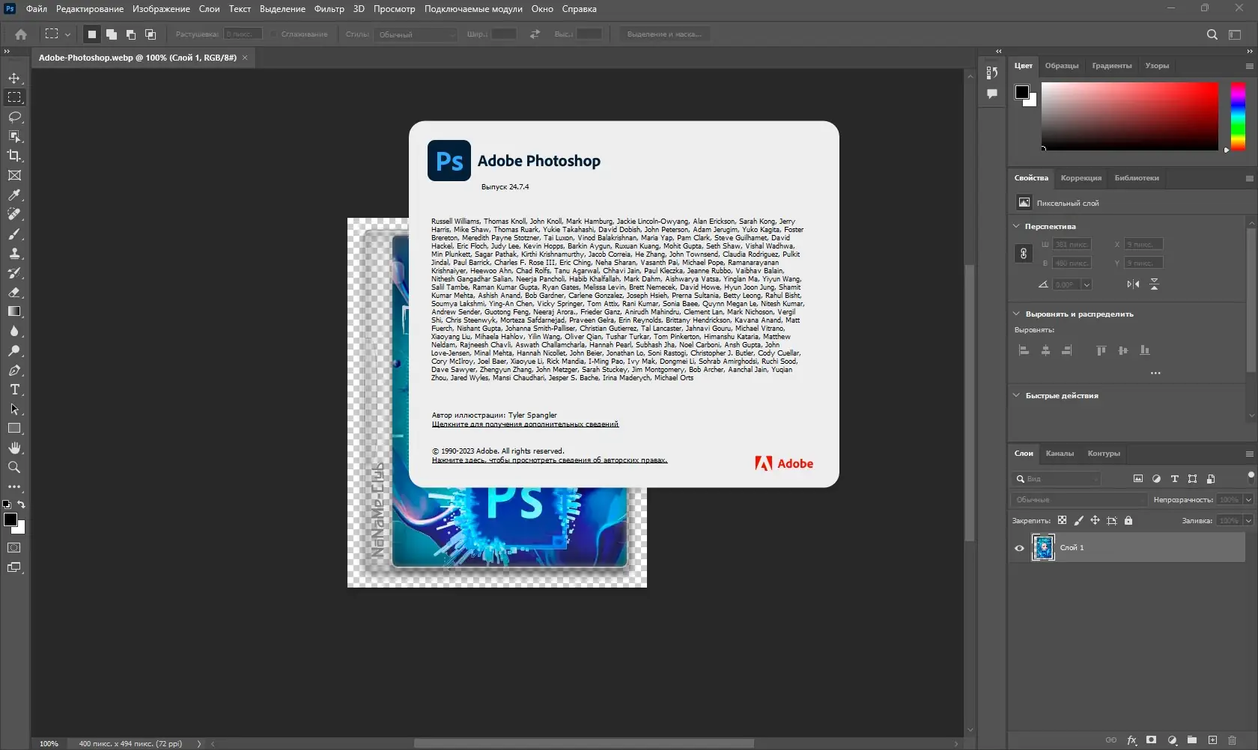Switch to the Библиотеки tab
This screenshot has height=750, width=1258.
tap(1137, 178)
